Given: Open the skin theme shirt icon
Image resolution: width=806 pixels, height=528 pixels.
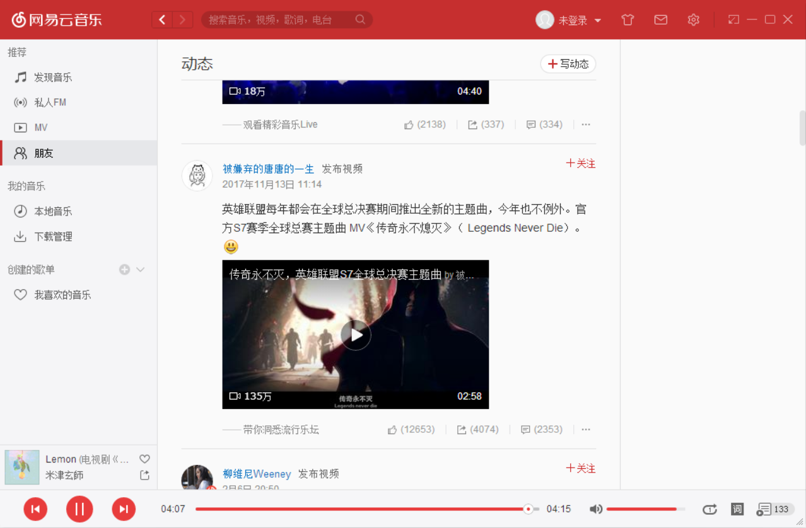Looking at the screenshot, I should (x=628, y=20).
